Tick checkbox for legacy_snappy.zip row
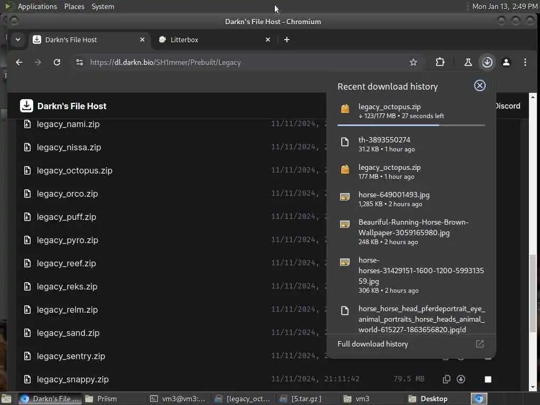Screen dimensions: 540x405 488,379
